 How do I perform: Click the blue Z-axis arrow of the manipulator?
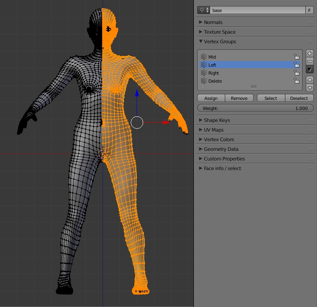[x=137, y=94]
